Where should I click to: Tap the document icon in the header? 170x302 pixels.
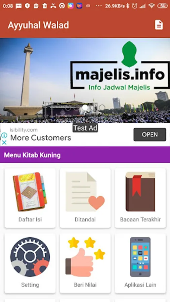tap(159, 25)
